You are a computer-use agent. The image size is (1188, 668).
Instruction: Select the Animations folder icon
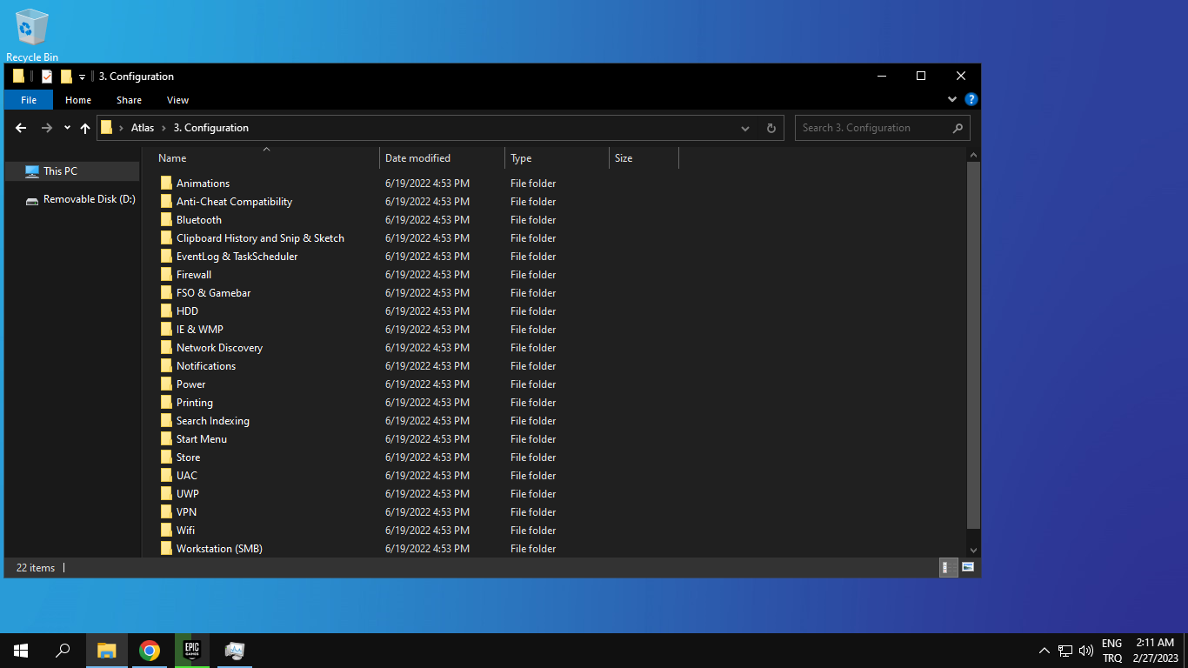click(167, 184)
